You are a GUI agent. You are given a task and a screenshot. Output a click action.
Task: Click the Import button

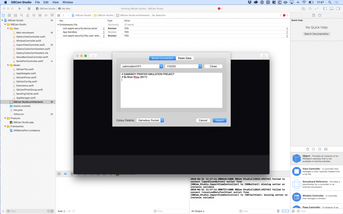point(220,120)
